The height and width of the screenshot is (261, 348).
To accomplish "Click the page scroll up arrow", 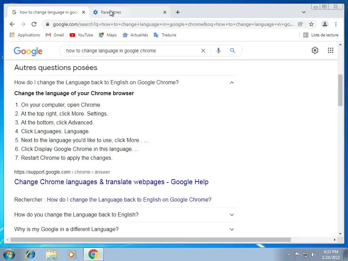I will point(340,45).
